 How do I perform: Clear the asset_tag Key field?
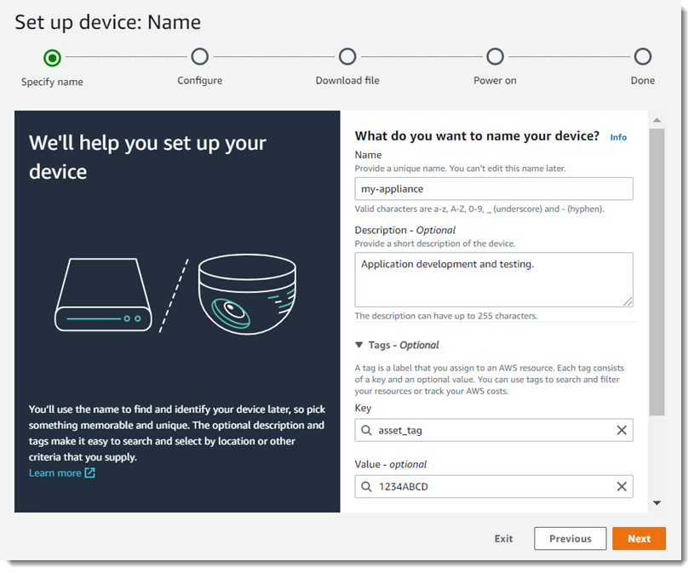tap(622, 431)
